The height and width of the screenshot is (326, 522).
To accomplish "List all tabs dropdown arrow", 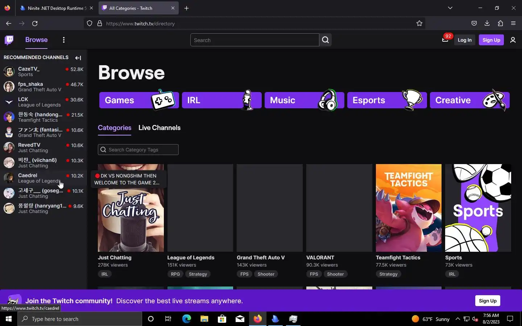I will click(x=450, y=8).
